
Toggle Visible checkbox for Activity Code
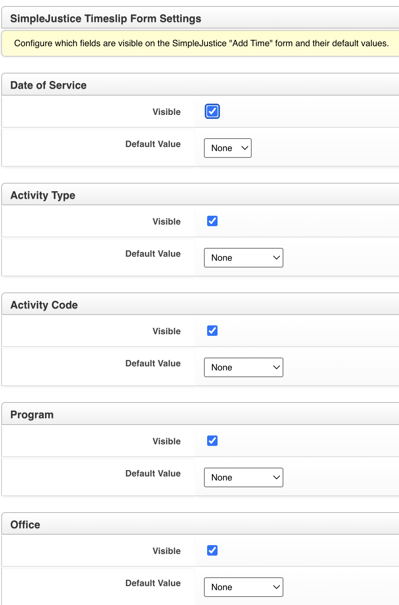(212, 331)
